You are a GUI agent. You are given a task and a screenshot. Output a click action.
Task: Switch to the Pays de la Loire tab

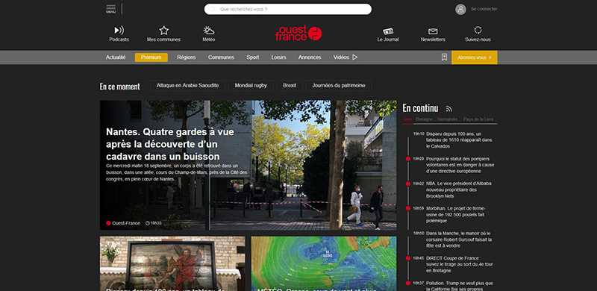(478, 119)
